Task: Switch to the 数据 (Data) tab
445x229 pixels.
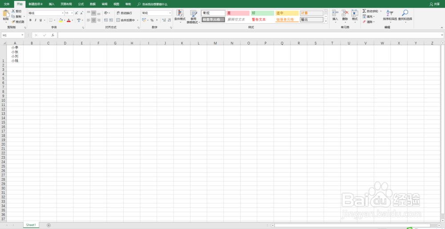Action: tap(93, 4)
